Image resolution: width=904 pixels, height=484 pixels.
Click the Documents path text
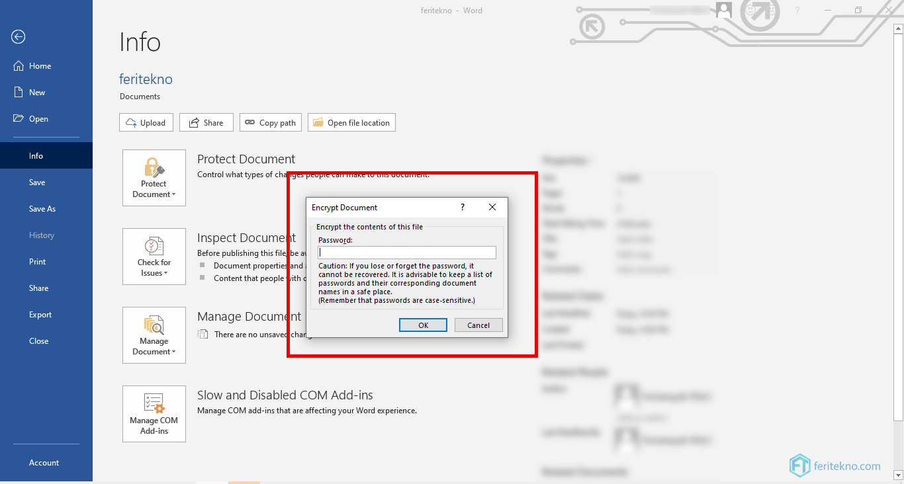click(x=140, y=97)
